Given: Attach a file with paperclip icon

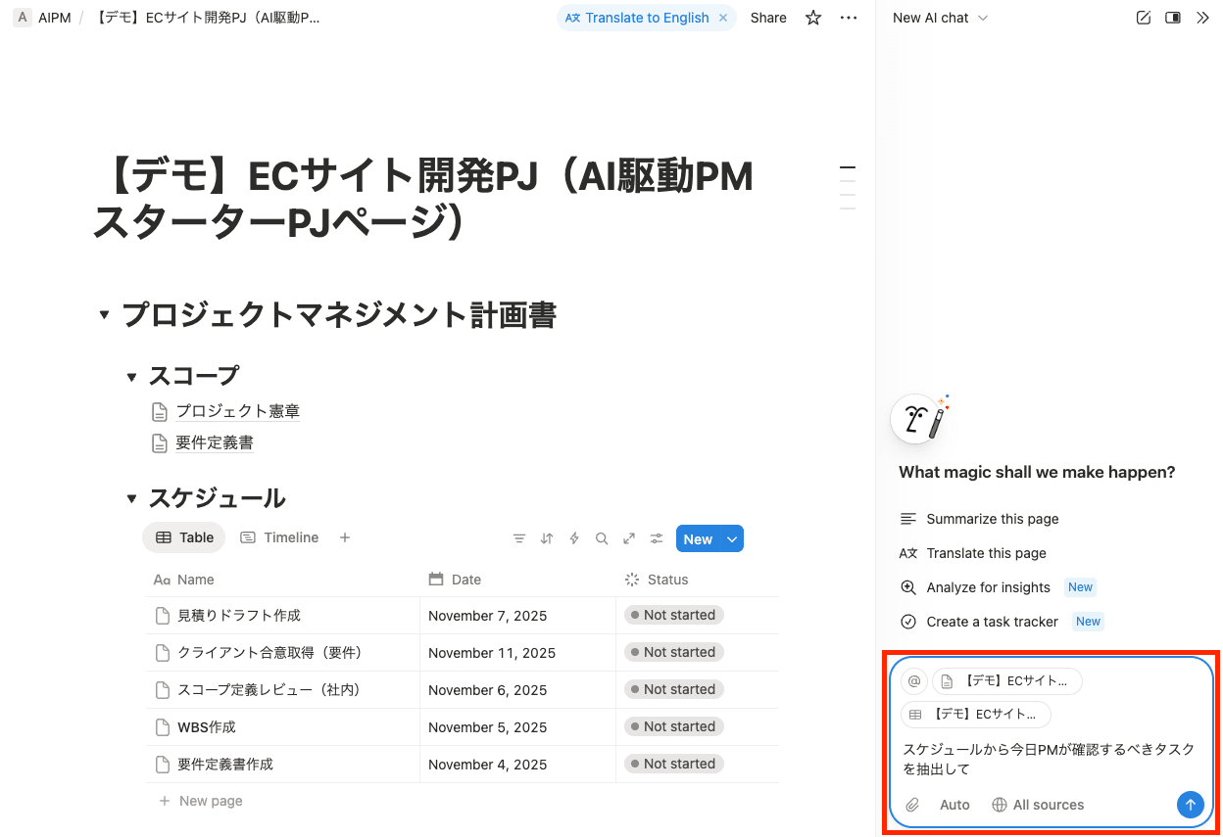Looking at the screenshot, I should coord(912,805).
